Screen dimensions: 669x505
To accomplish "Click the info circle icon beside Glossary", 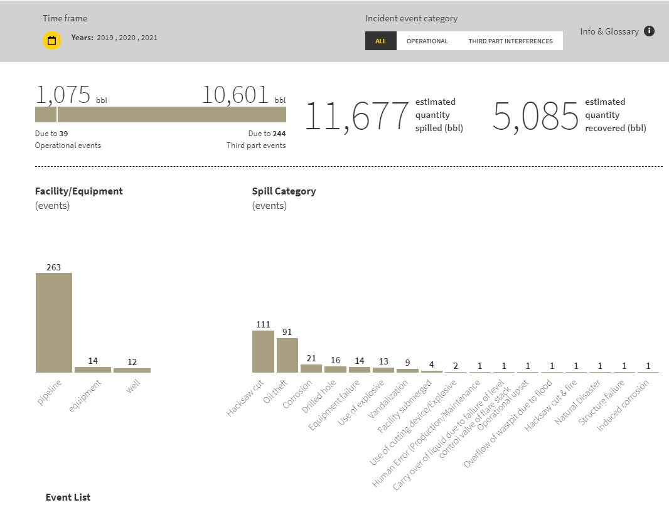I will click(x=649, y=31).
